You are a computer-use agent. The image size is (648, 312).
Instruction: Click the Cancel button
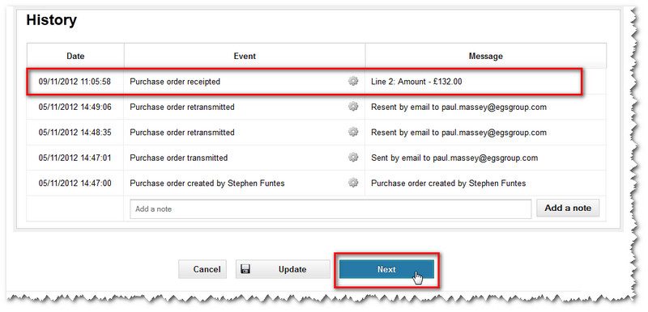coord(202,269)
